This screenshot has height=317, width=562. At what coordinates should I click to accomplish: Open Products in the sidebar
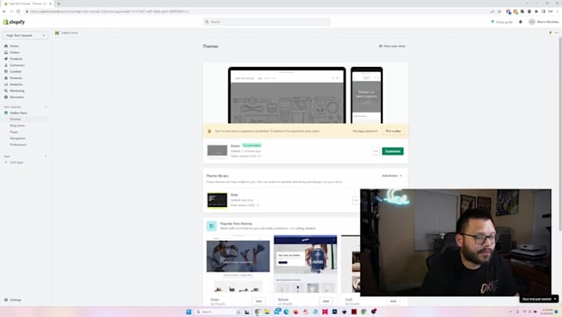16,59
